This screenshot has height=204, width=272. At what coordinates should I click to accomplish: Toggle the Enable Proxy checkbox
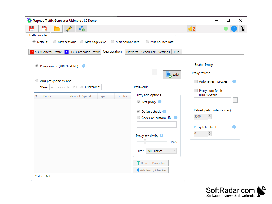(x=192, y=65)
